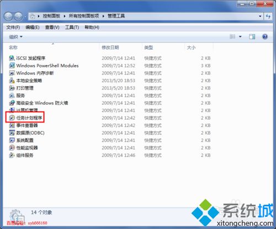Select the 服务 shortcut icon

(12, 95)
